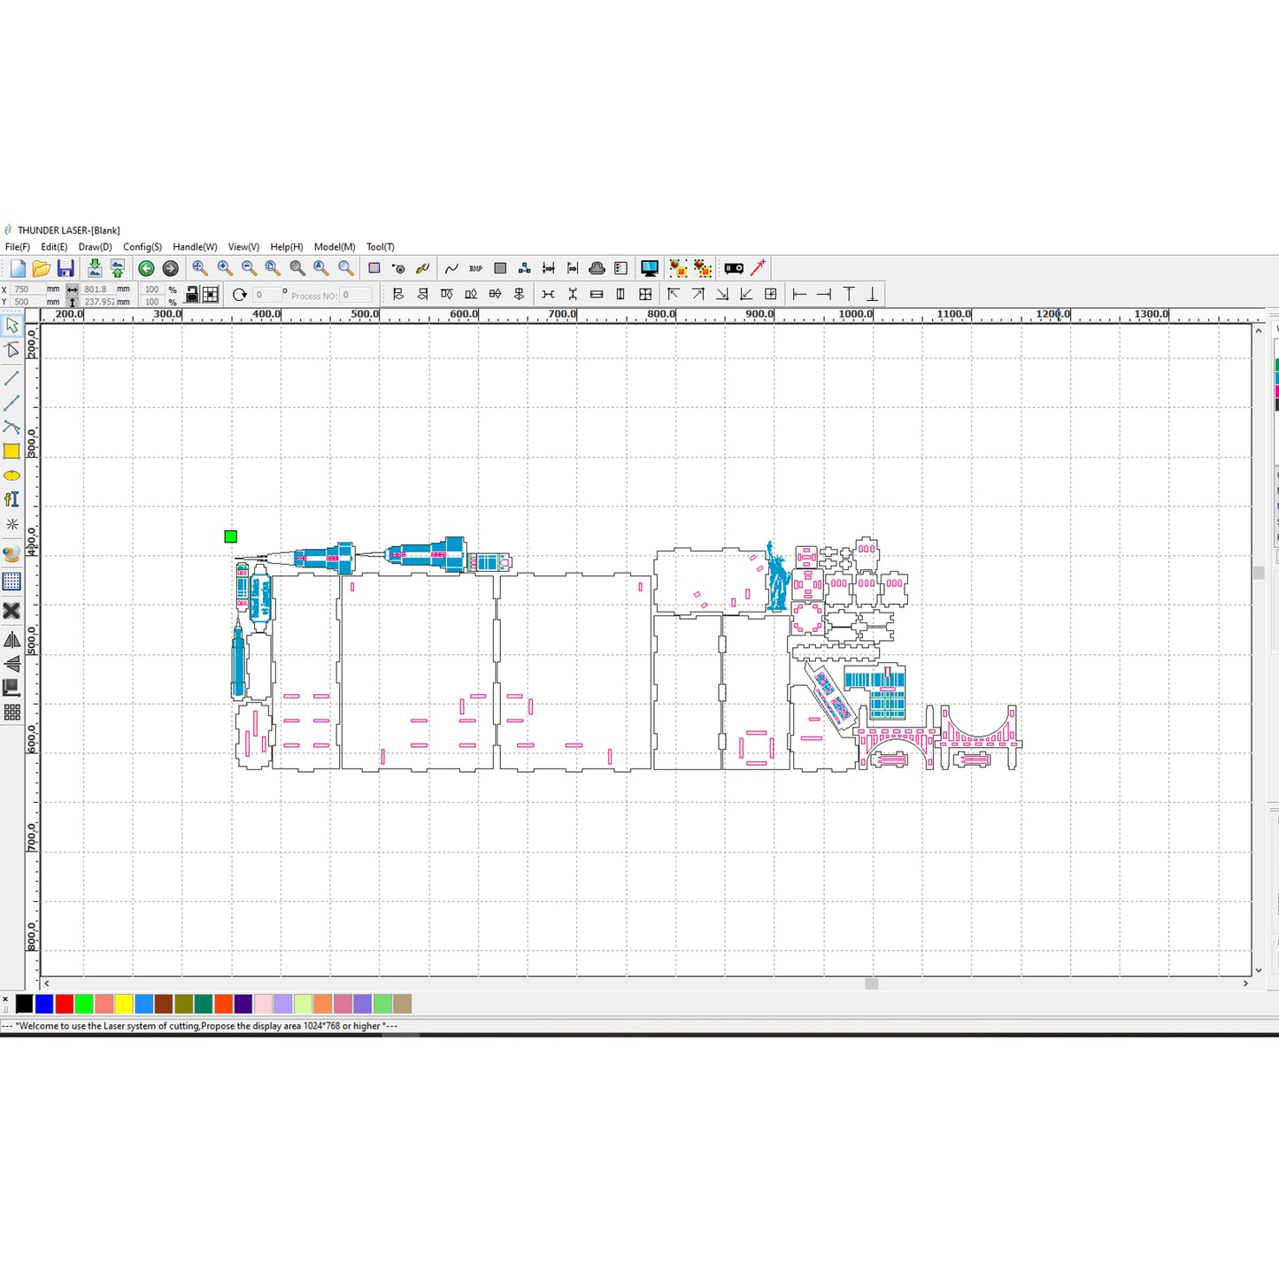Open the File(F) menu
Viewport: 1279px width, 1280px height.
click(18, 247)
